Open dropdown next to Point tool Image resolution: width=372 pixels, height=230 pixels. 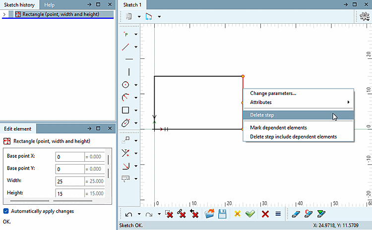[136, 35]
